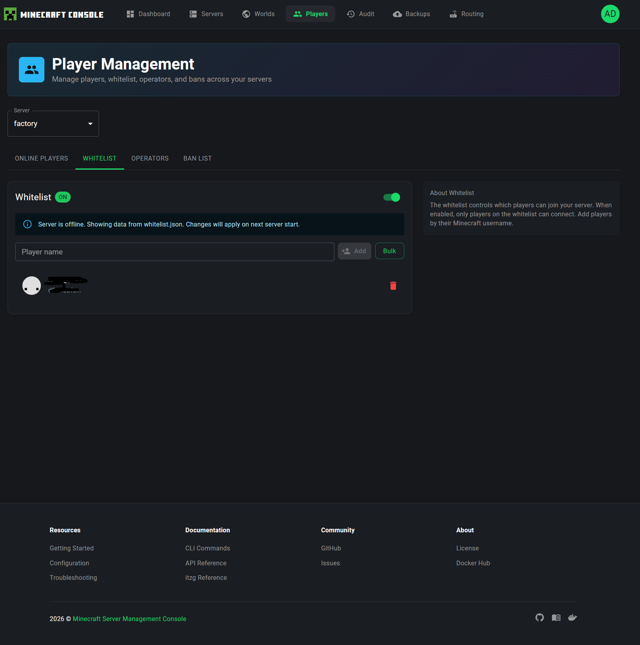Open License link under About
Image resolution: width=640 pixels, height=645 pixels.
pyautogui.click(x=468, y=548)
